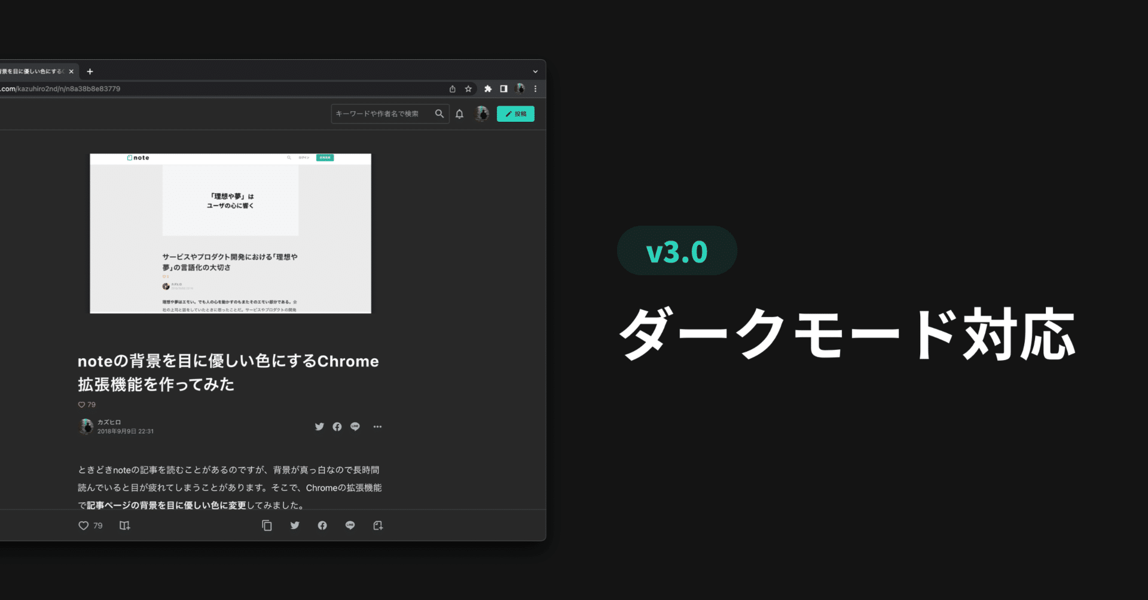Click the note share icon at bottom bar end
The height and width of the screenshot is (600, 1148).
click(378, 525)
